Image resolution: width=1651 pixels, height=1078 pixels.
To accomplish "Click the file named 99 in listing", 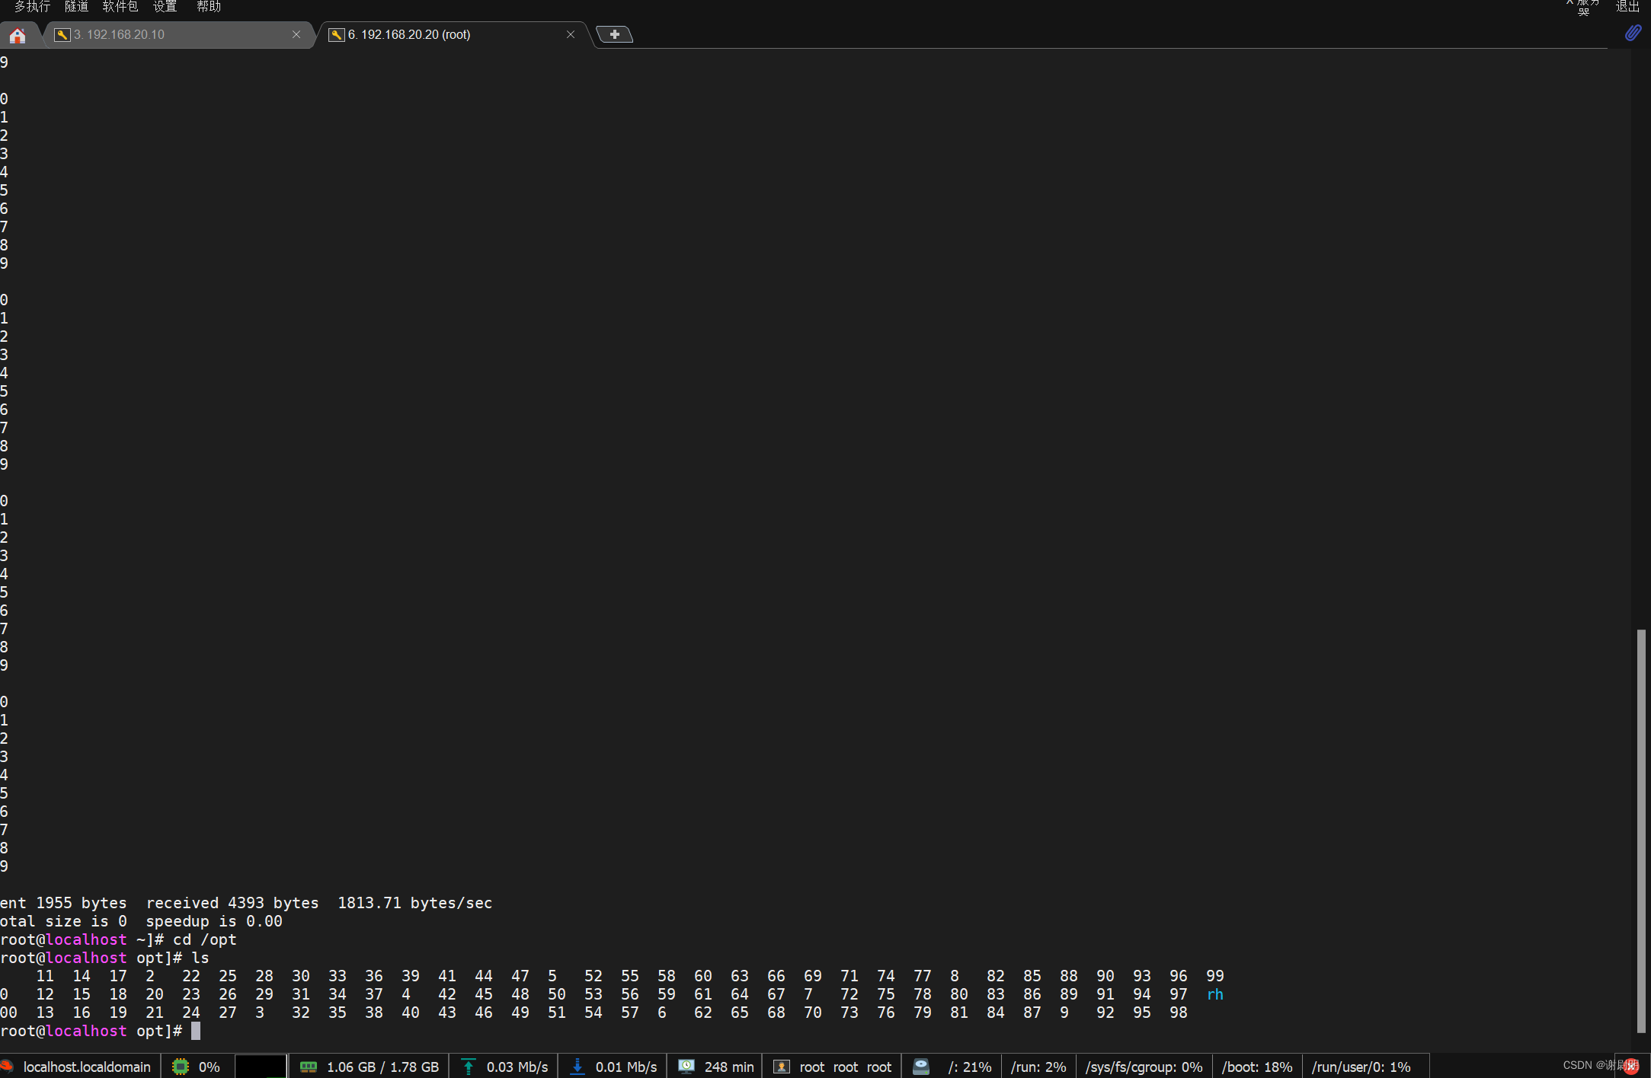I will click(x=1215, y=976).
